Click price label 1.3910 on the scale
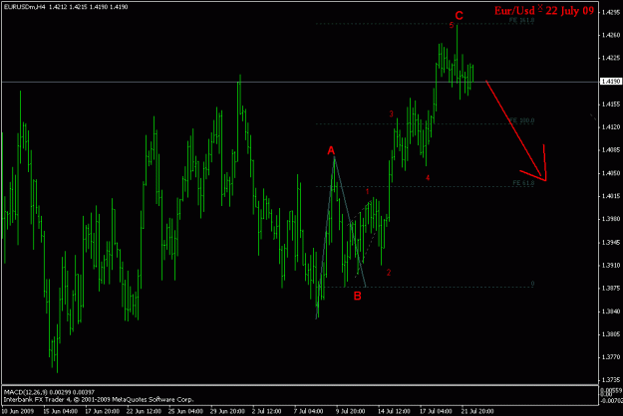The width and height of the screenshot is (623, 416). (x=611, y=266)
